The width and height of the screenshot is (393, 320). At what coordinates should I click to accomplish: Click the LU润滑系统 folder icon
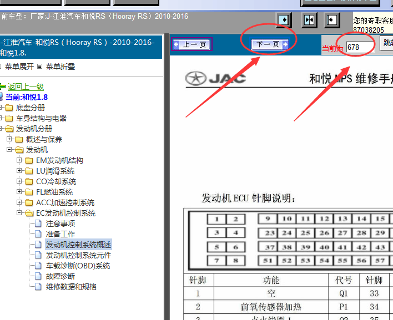(29, 171)
